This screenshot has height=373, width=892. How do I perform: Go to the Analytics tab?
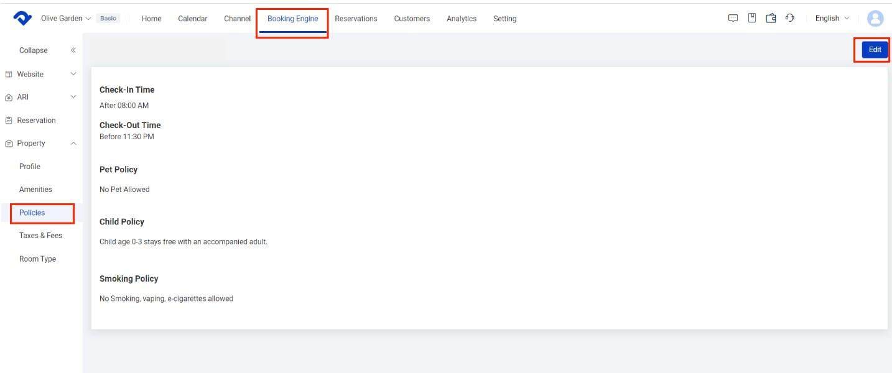[x=461, y=19]
